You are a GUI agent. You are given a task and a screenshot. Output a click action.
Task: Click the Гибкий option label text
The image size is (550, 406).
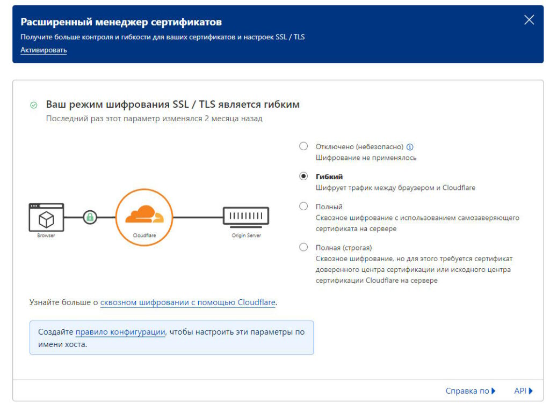329,176
